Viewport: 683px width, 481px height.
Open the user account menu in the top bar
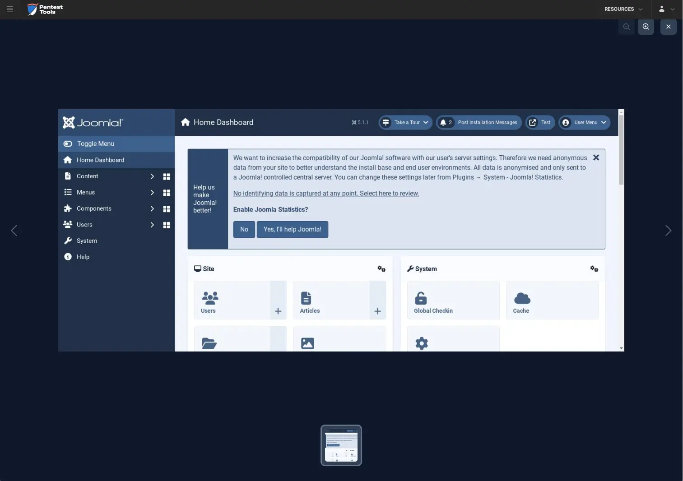point(666,9)
